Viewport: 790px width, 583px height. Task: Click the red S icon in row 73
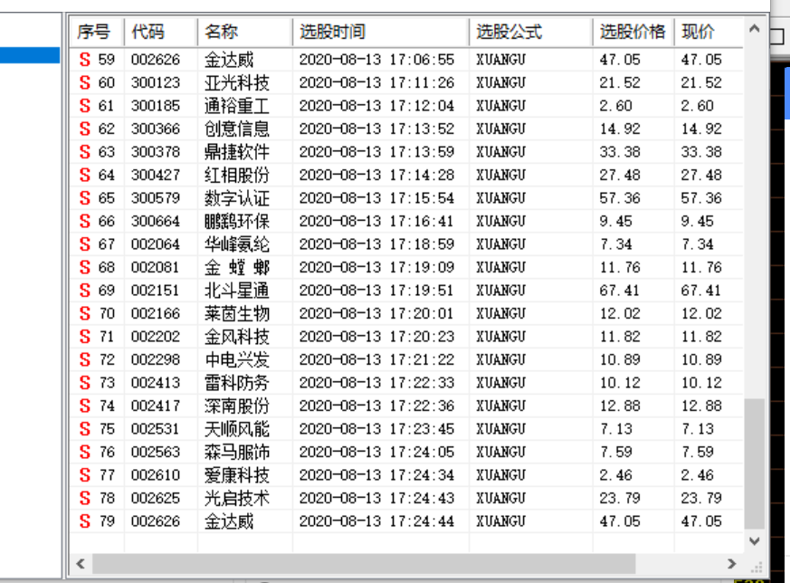click(85, 383)
